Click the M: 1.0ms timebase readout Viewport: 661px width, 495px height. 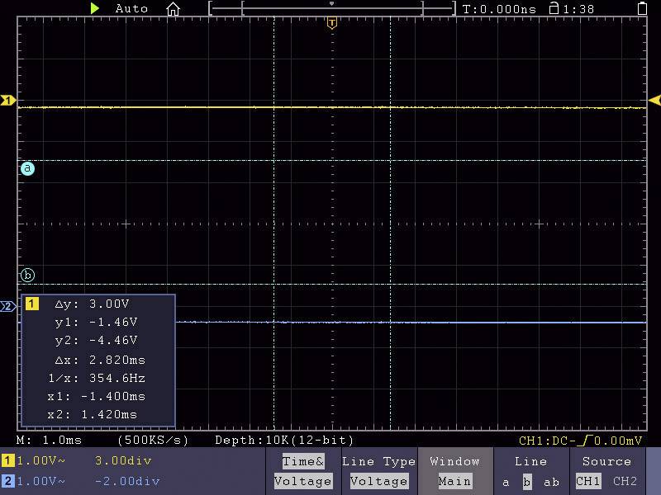click(40, 441)
